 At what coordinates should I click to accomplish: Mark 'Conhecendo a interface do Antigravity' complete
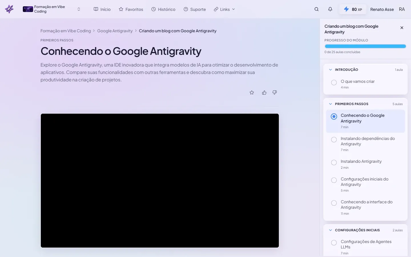coord(334,203)
